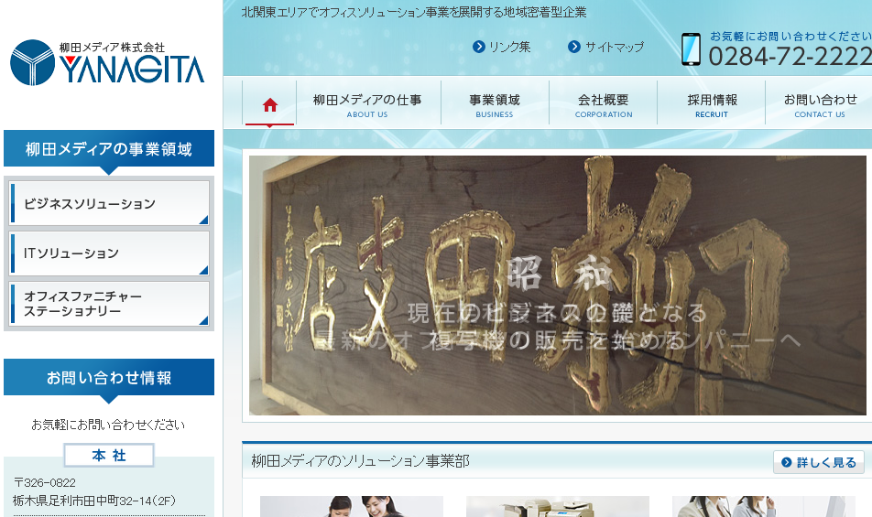872x517 pixels.
Task: Click blue corner triangle on ビジネスソリューション
Action: (203, 220)
